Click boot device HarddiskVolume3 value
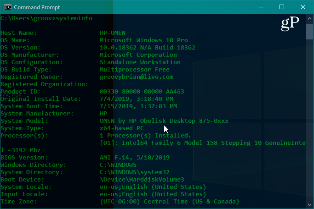The height and width of the screenshot is (209, 314). 142,180
